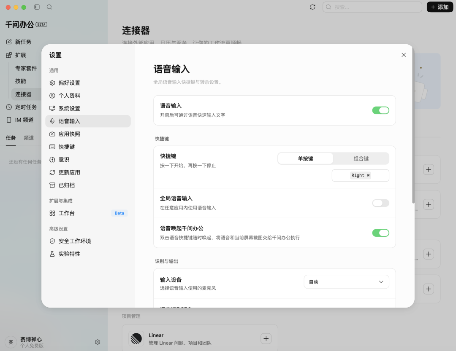456x351 pixels.
Task: Click the refresh icon beside the search box
Action: [312, 7]
